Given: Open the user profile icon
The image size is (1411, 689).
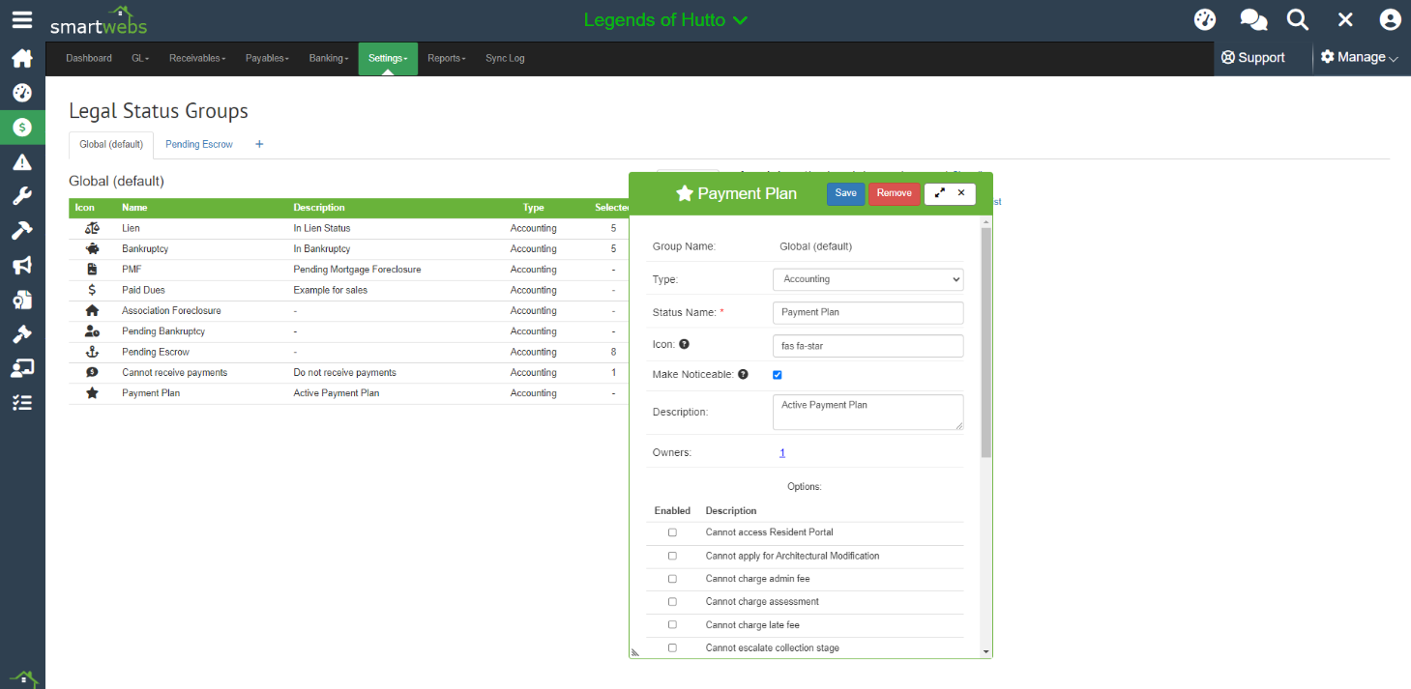Looking at the screenshot, I should click(1391, 19).
